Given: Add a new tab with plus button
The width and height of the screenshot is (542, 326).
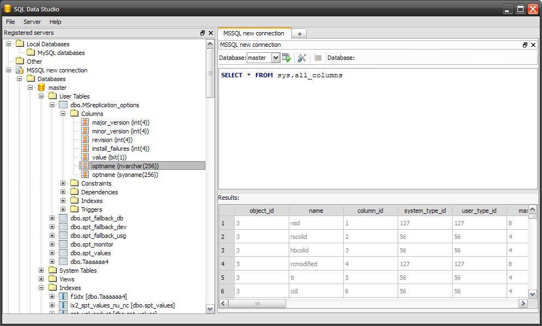Looking at the screenshot, I should click(299, 33).
